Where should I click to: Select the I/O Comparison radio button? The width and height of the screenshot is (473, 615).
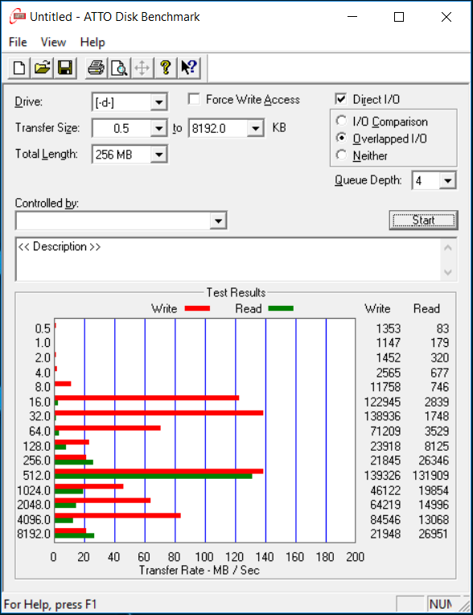[x=341, y=121]
